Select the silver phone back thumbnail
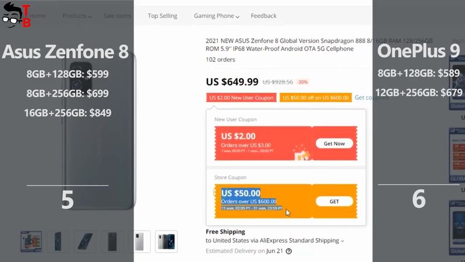Screen dimensions: 465x262 139,242
